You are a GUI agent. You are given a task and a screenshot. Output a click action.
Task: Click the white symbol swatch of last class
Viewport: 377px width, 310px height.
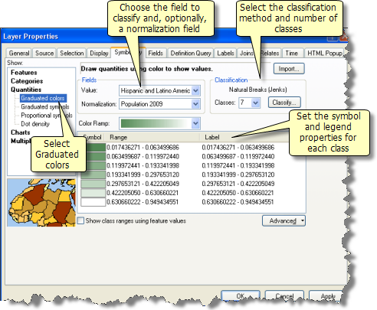tap(93, 202)
